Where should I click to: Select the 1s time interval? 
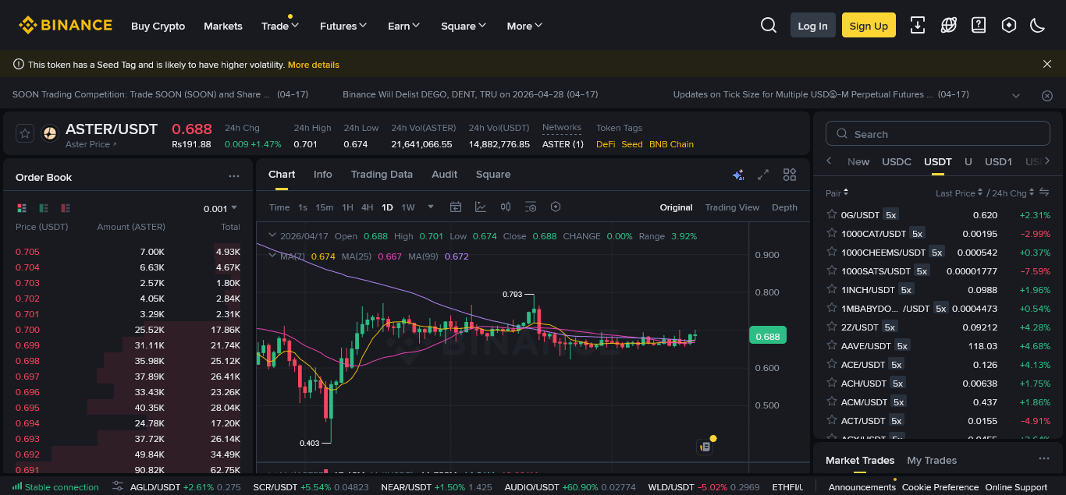(303, 207)
